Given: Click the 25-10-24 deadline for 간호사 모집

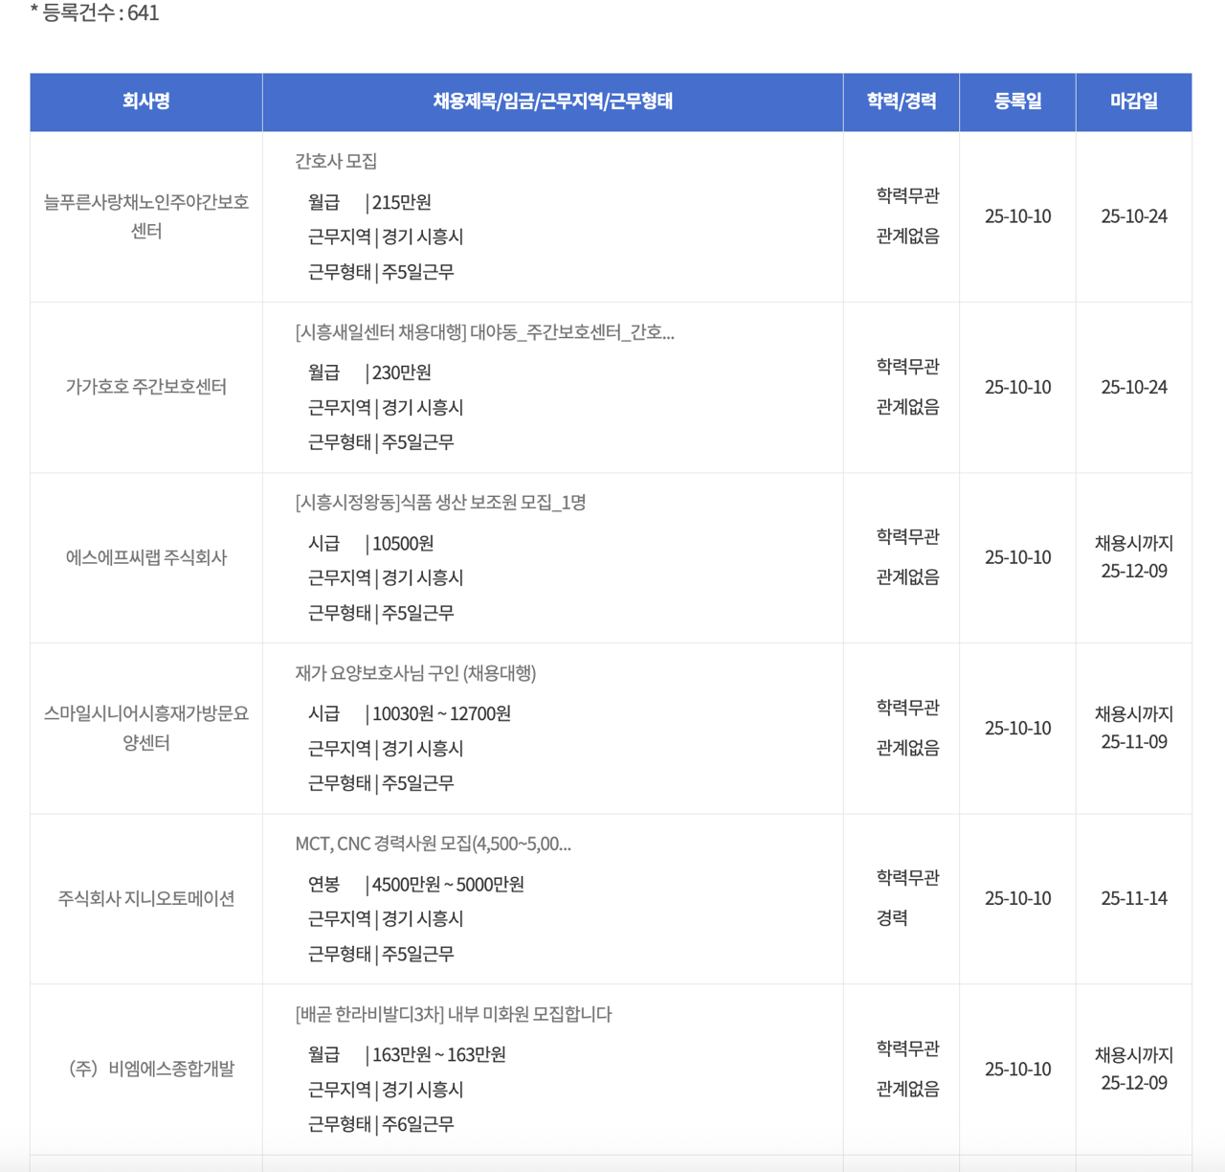Looking at the screenshot, I should tap(1133, 215).
